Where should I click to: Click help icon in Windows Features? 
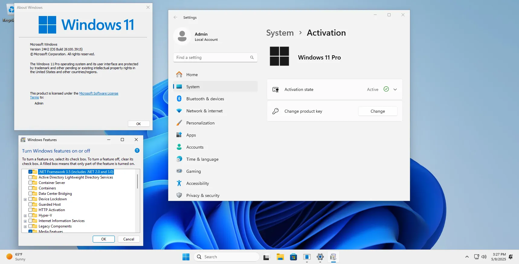pyautogui.click(x=137, y=150)
